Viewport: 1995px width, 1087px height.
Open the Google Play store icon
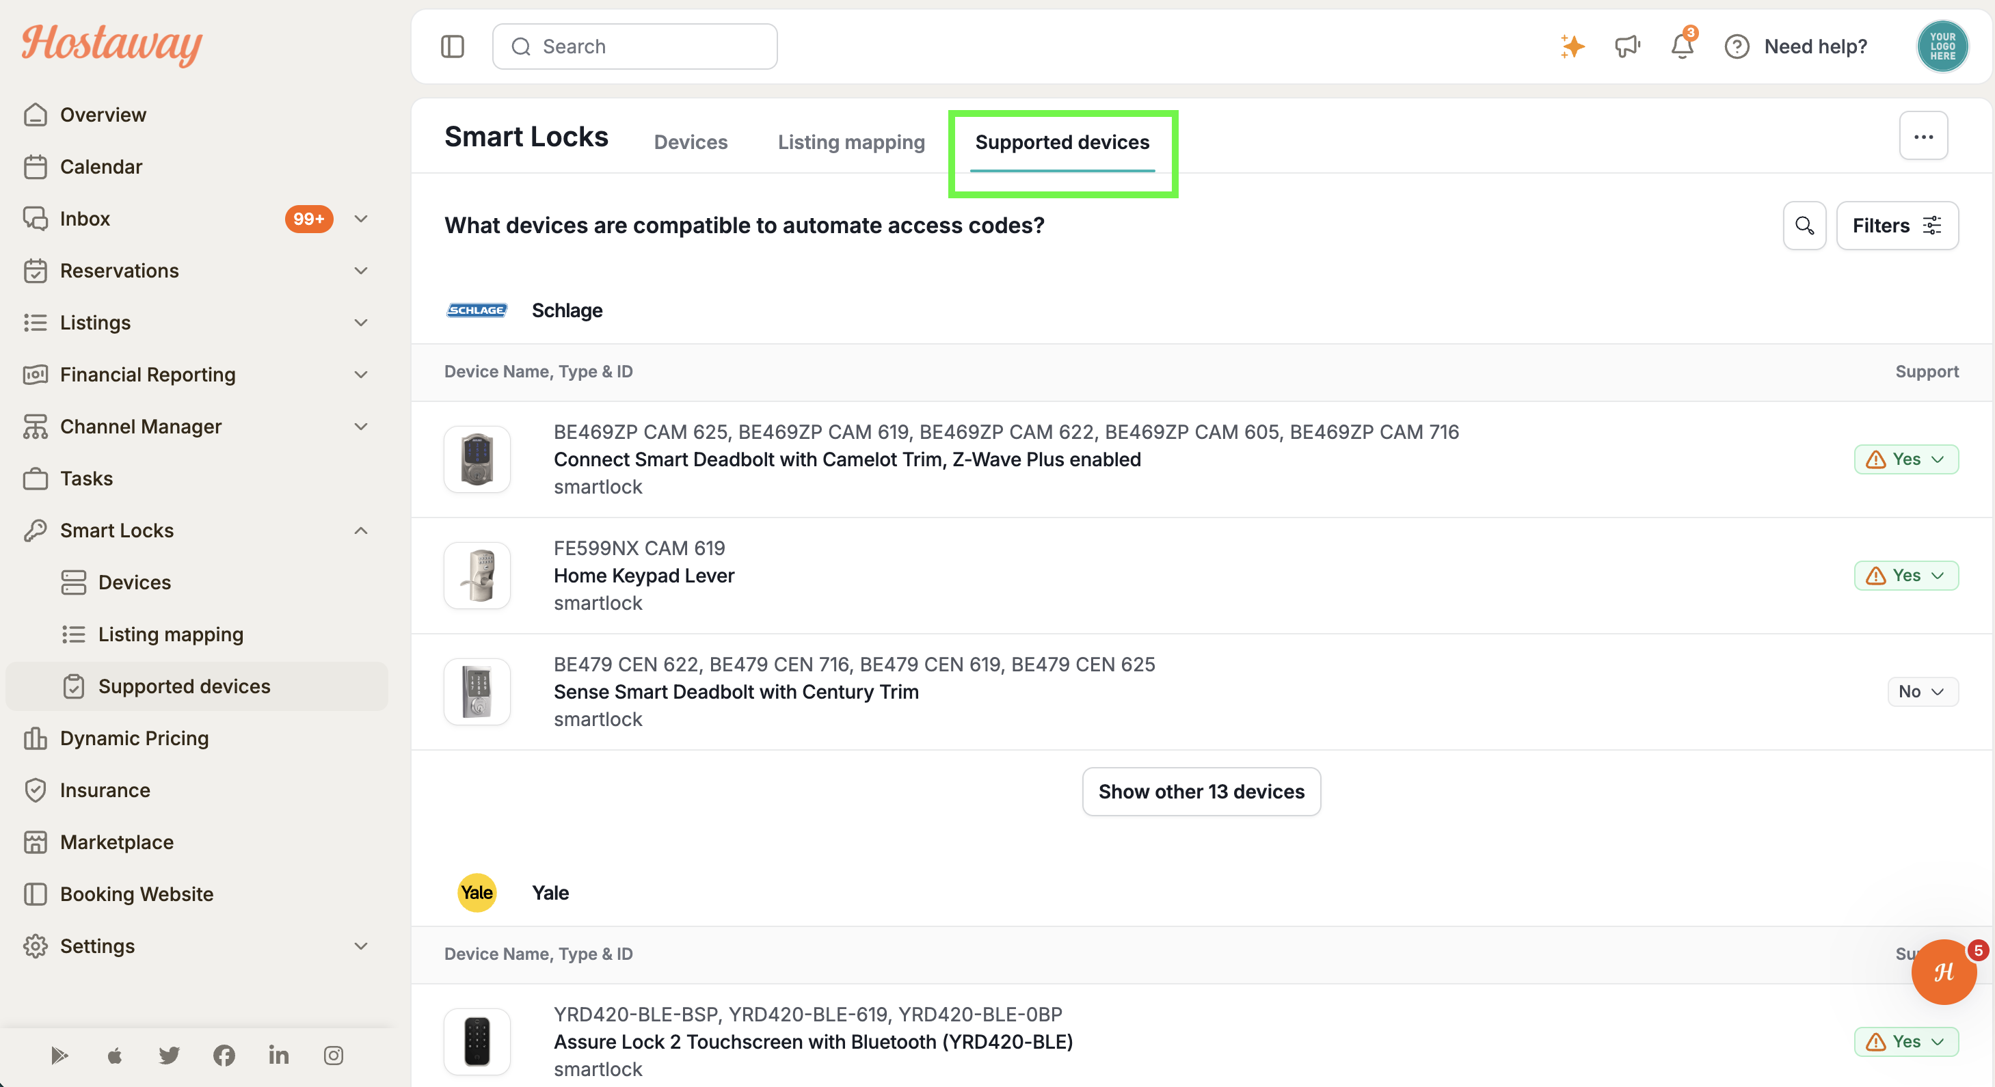point(59,1056)
